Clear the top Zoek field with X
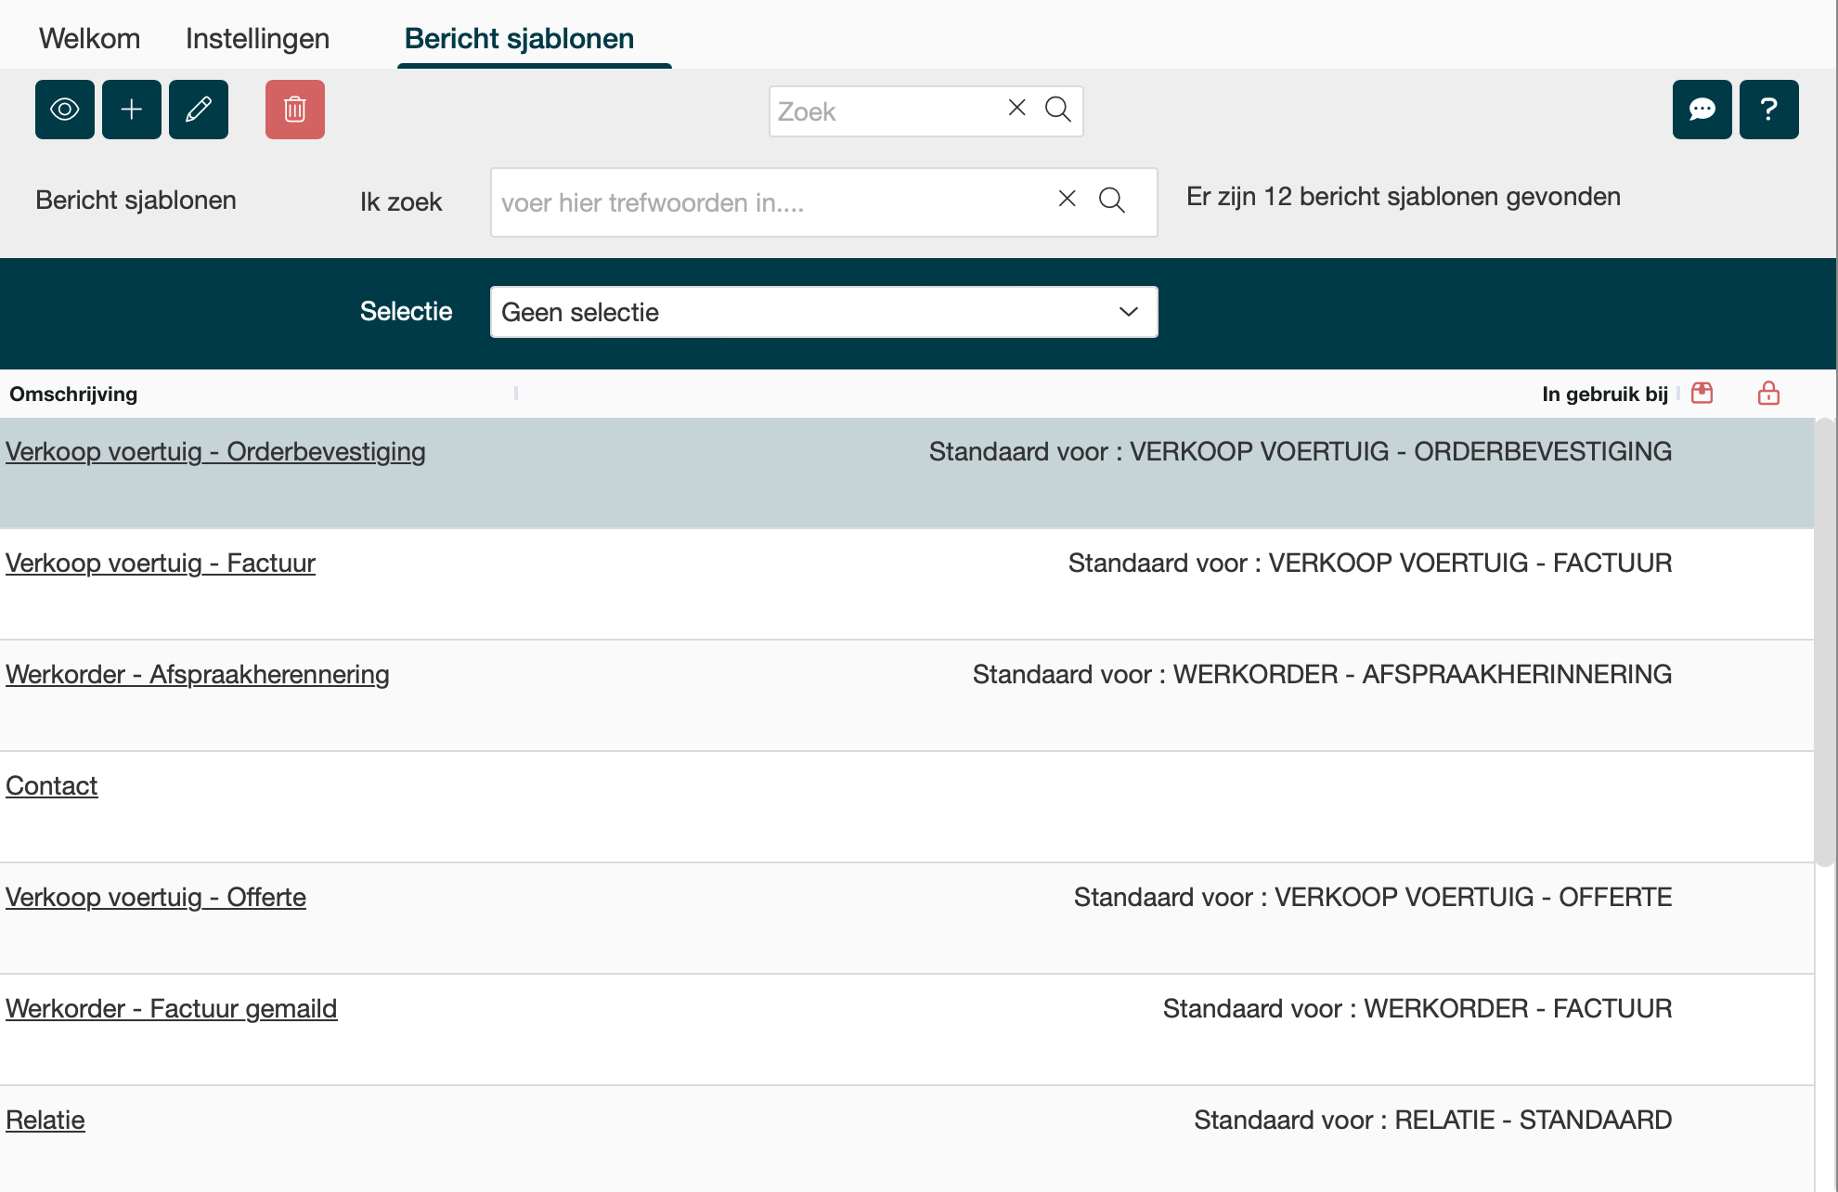This screenshot has height=1192, width=1838. click(x=1017, y=109)
